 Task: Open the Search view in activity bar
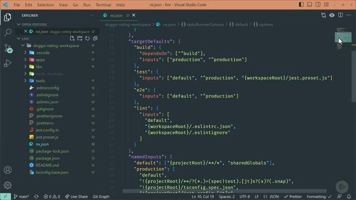click(7, 32)
